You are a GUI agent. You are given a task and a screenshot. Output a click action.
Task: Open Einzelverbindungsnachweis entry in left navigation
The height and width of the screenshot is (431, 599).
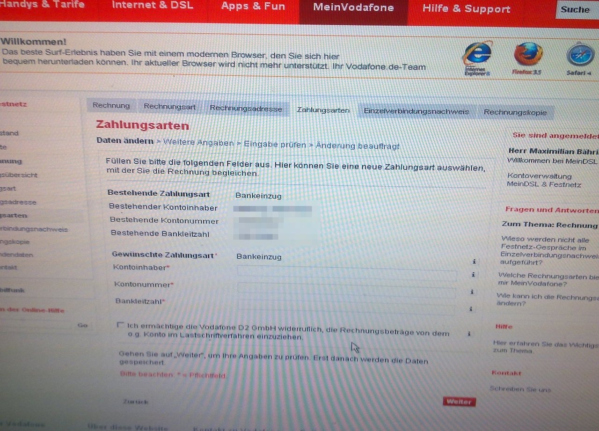(34, 229)
